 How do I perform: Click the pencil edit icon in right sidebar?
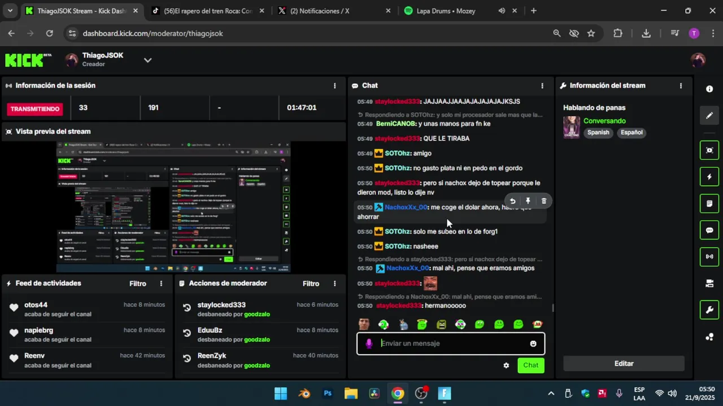(709, 116)
